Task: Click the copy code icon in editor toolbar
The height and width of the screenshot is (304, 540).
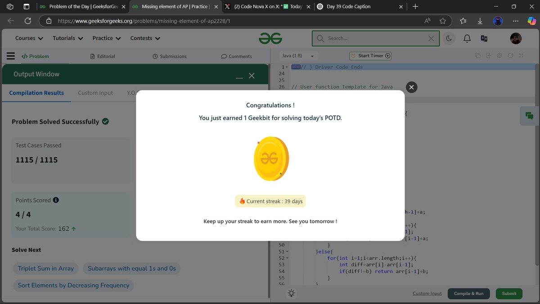Action: [478, 56]
